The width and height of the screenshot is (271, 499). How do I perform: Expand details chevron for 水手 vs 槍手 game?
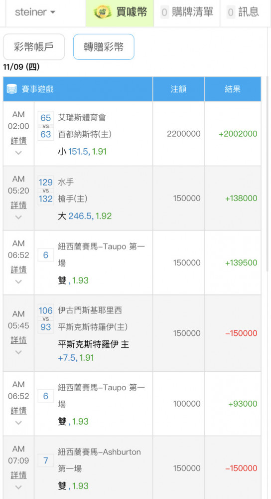point(18,217)
